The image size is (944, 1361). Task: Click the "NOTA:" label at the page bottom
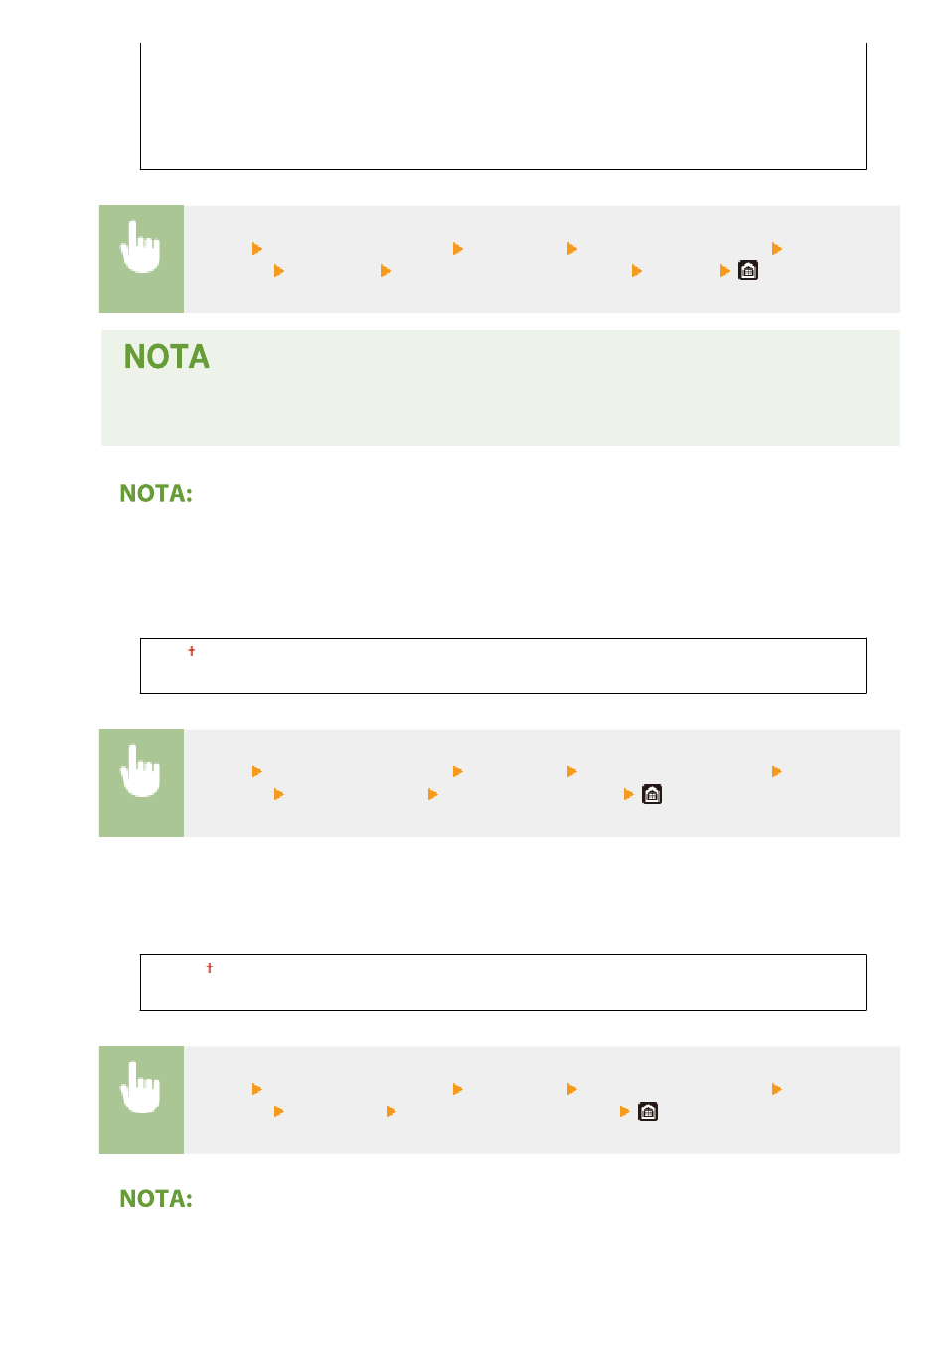pos(156,1199)
